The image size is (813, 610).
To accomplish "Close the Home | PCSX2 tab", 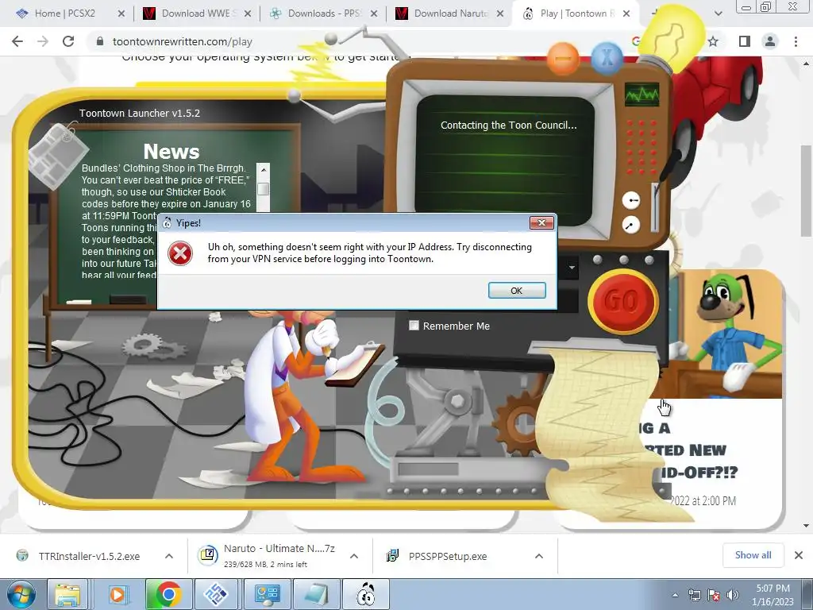I will pos(121,14).
